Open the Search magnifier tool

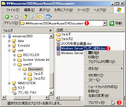coord(33,17)
